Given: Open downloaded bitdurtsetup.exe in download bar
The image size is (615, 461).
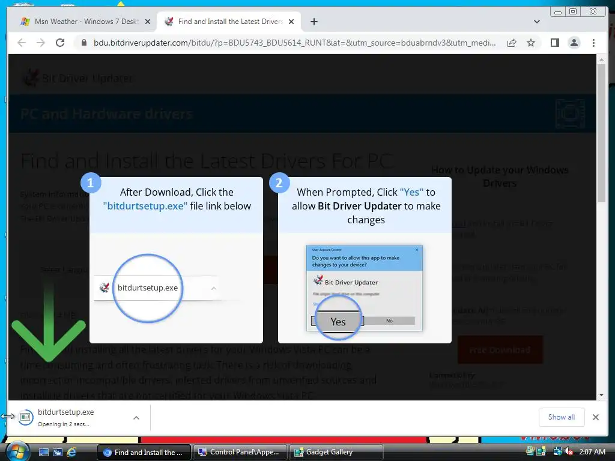Looking at the screenshot, I should coord(65,417).
